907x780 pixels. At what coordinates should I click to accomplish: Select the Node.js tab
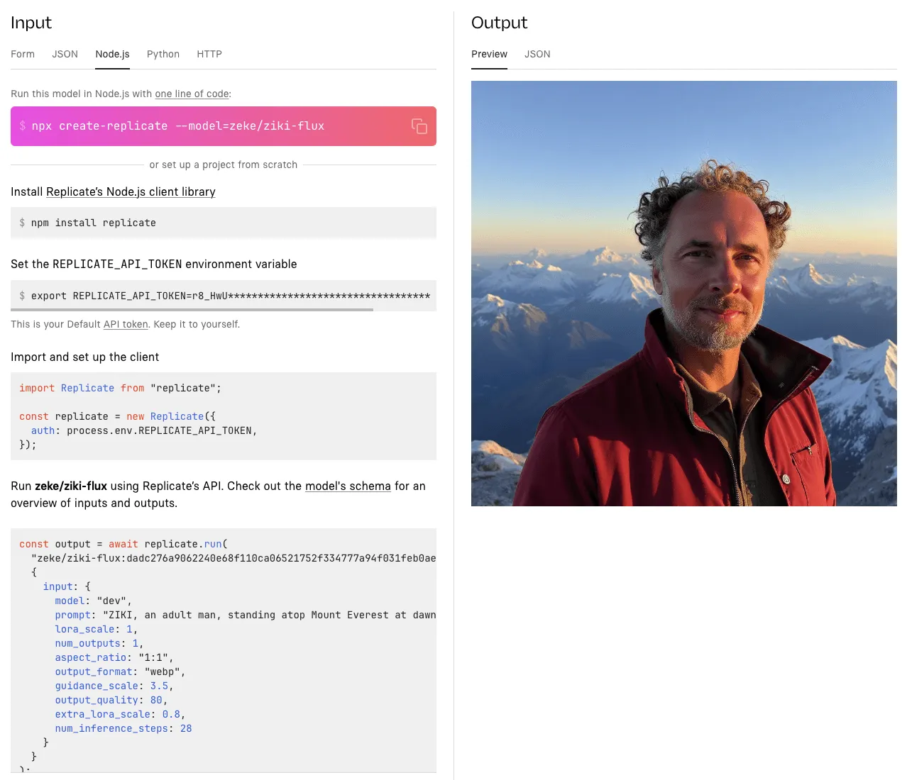tap(111, 54)
